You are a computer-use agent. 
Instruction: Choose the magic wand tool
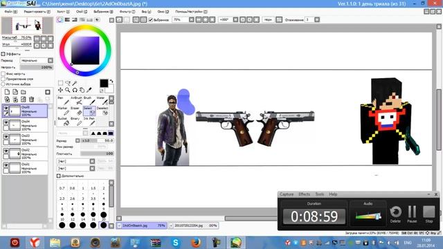pyautogui.click(x=75, y=83)
